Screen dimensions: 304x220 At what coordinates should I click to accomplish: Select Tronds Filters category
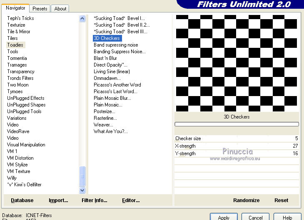click(x=20, y=78)
